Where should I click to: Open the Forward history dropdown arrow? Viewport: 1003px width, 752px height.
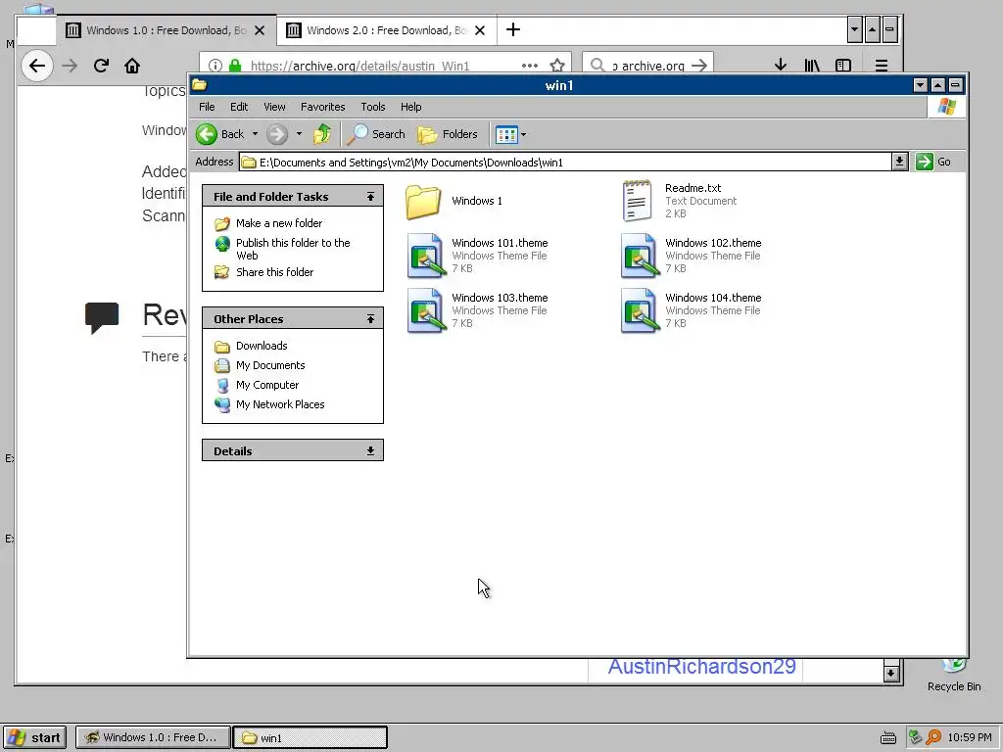point(299,133)
